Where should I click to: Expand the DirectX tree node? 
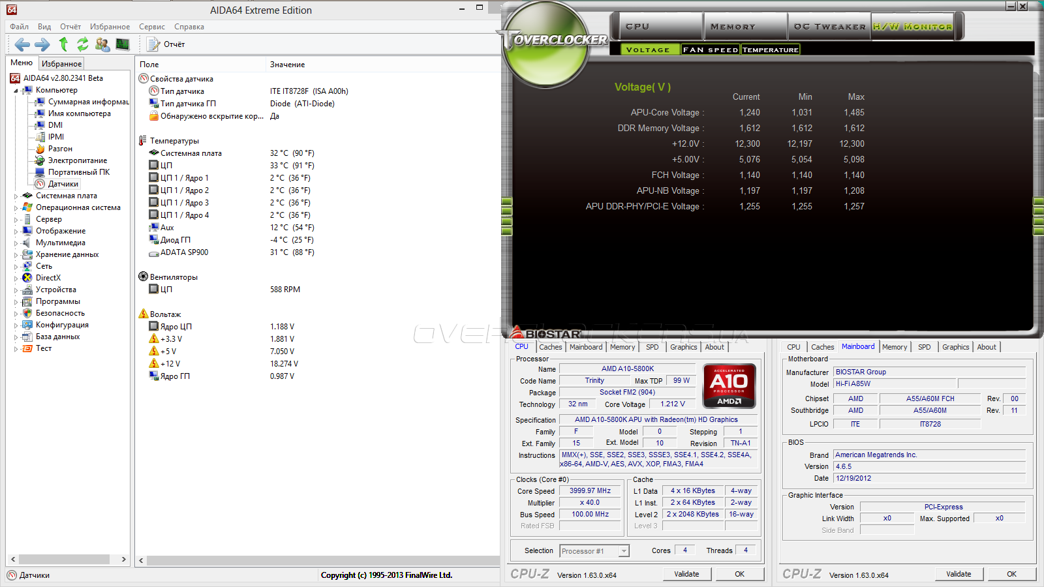tap(16, 278)
